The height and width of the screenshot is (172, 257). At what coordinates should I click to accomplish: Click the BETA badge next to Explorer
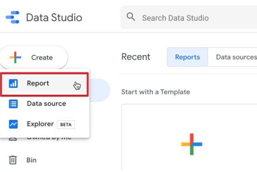point(66,124)
